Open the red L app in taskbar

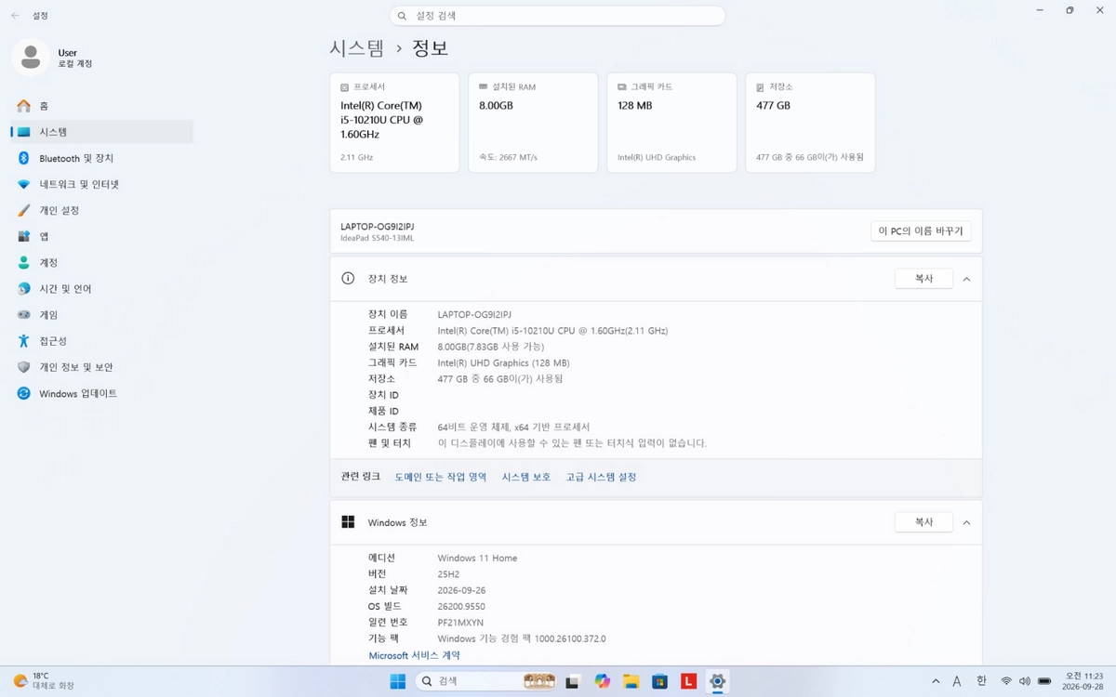coord(688,681)
